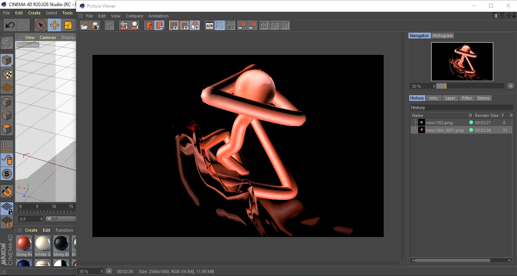This screenshot has width=517, height=276.
Task: Click the Undo arrow in Cinema 4D toolbar
Action: click(x=10, y=25)
